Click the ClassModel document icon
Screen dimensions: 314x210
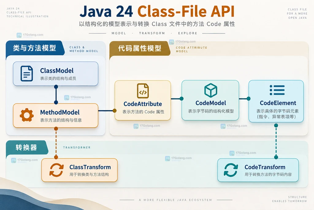click(27, 73)
